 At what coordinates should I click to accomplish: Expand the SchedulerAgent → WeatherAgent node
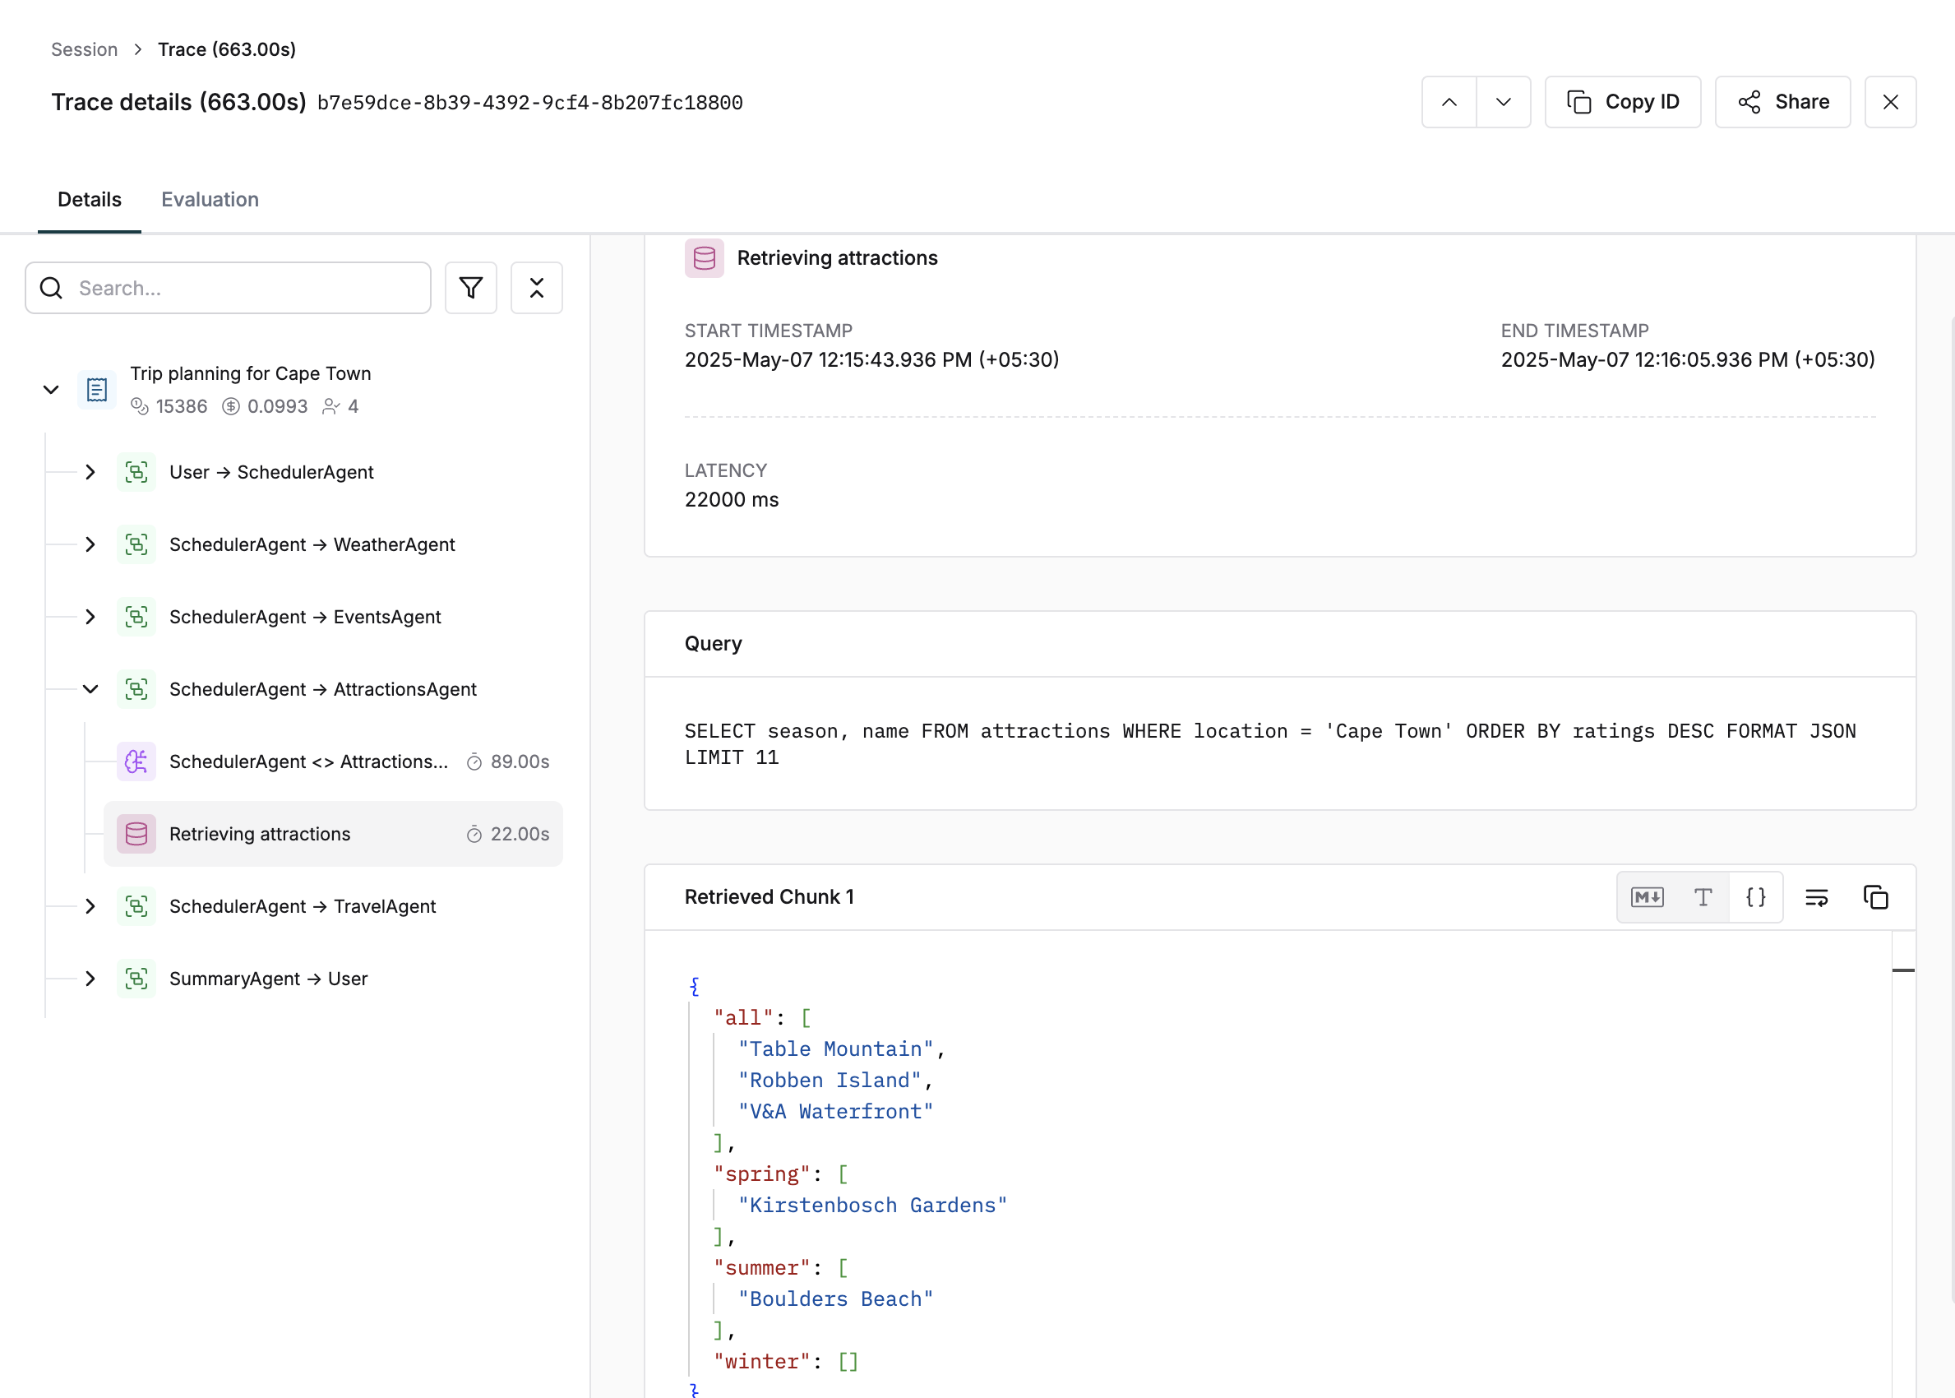point(90,544)
